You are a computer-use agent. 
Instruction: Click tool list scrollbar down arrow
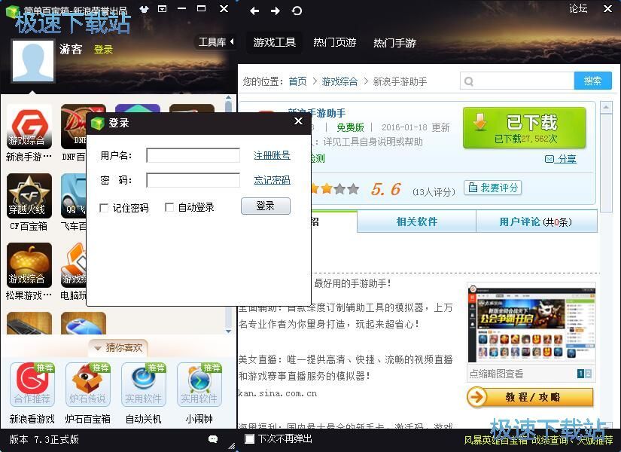pyautogui.click(x=229, y=331)
